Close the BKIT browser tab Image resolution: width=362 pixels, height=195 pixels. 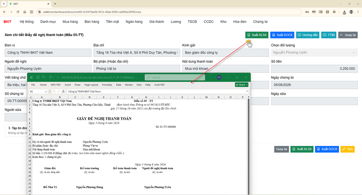pyautogui.click(x=48, y=4)
